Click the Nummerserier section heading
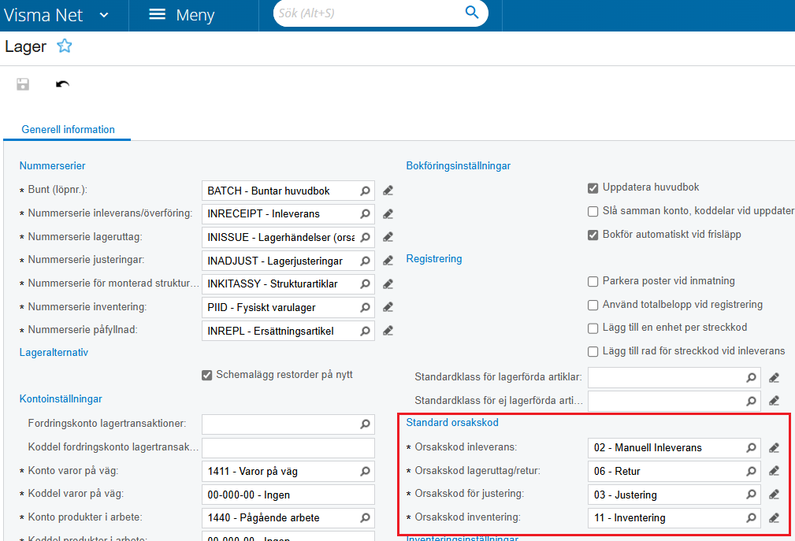Viewport: 795px width, 541px height. [x=52, y=165]
